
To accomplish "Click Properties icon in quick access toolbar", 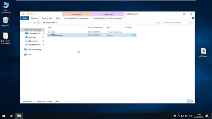I will point(28,14).
